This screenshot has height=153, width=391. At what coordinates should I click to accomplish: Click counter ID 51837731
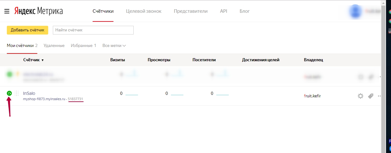pyautogui.click(x=76, y=99)
